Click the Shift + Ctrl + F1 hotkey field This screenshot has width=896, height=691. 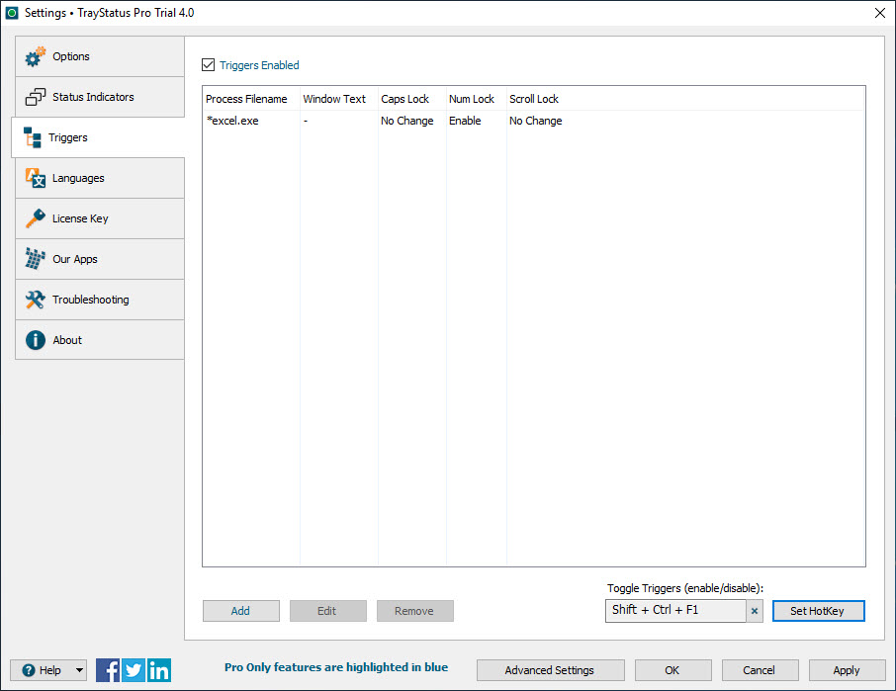point(674,610)
